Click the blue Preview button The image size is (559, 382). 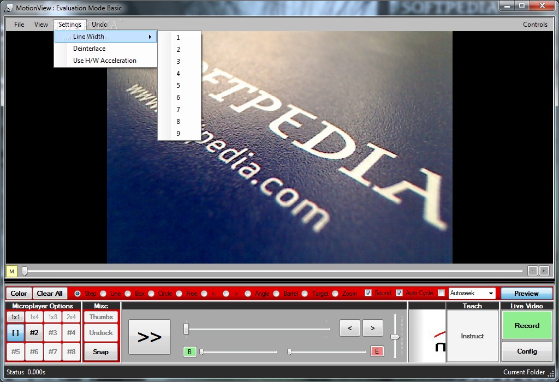(527, 293)
